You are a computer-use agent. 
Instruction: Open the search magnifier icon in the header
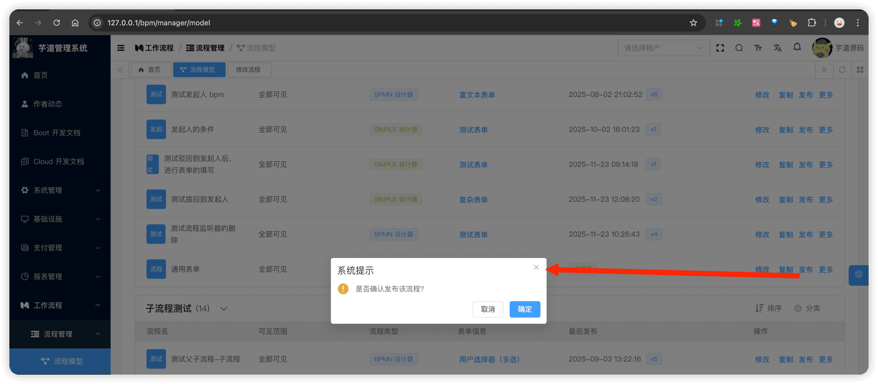[x=739, y=48]
